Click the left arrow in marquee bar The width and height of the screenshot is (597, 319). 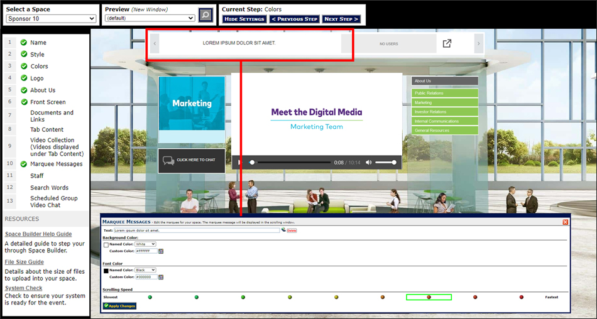tap(155, 43)
